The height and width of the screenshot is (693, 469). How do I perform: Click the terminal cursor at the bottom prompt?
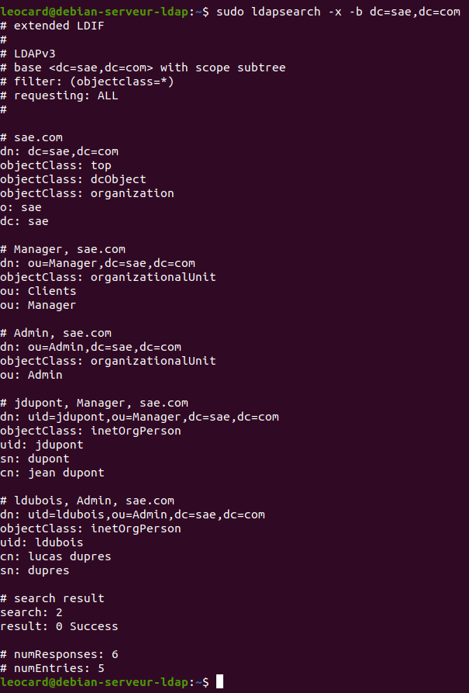[220, 681]
